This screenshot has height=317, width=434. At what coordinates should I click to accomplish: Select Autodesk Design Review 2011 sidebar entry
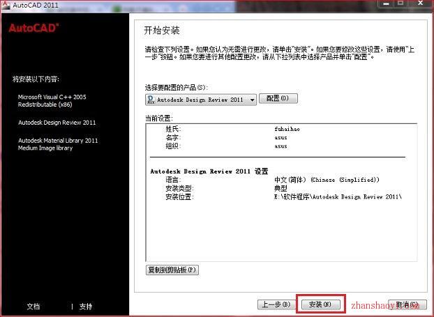coord(57,123)
